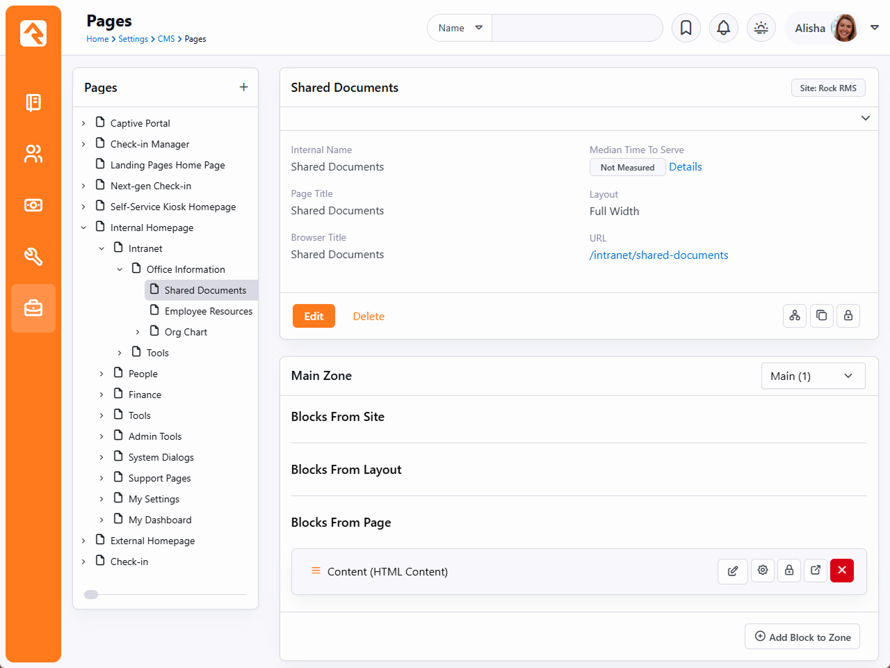
Task: Open the child pages hierarchy icon
Action: click(795, 316)
